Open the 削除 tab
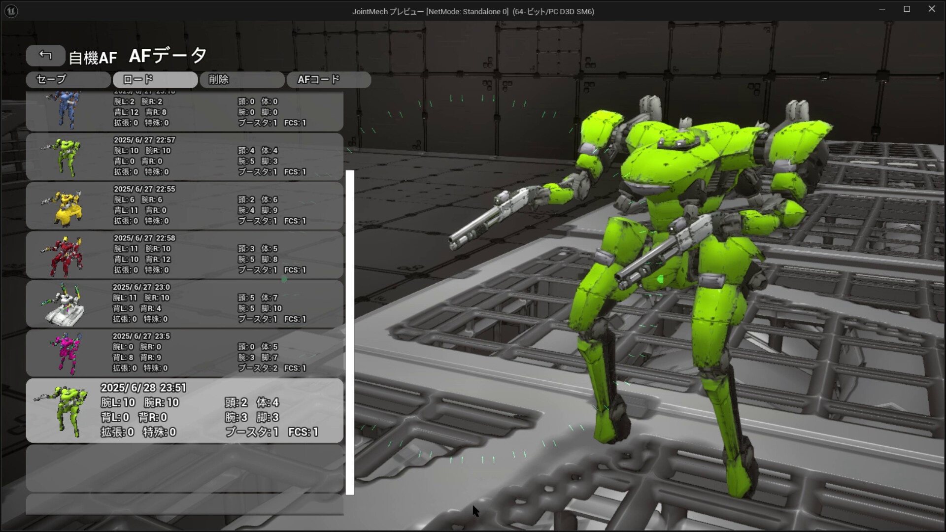946x532 pixels. (242, 79)
